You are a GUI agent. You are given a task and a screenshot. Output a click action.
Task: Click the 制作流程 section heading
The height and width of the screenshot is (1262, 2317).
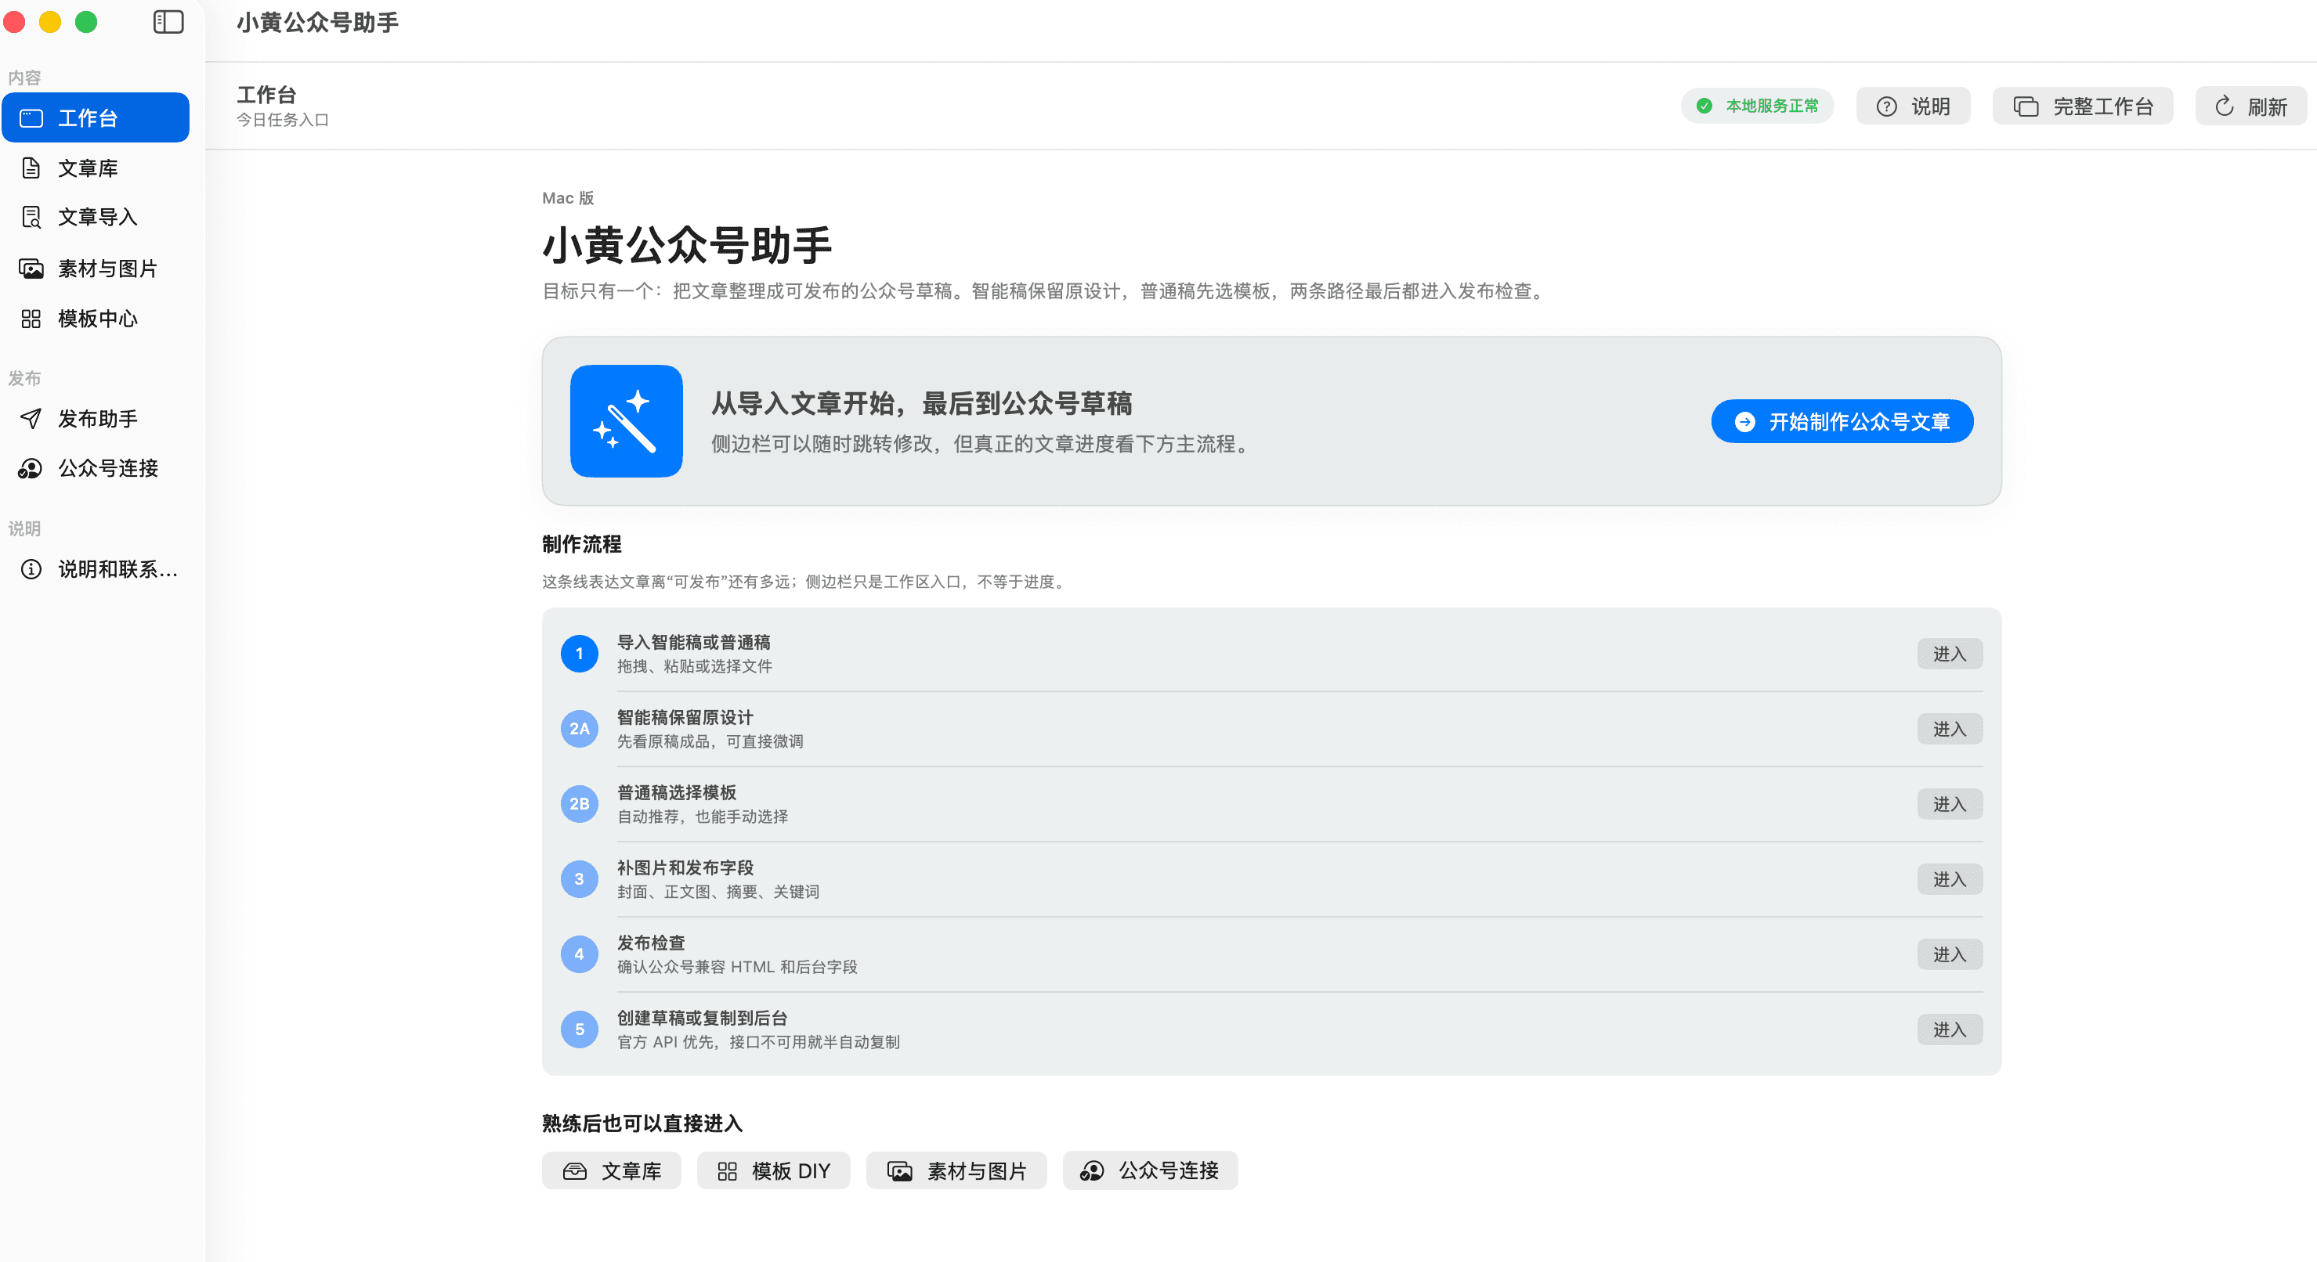[582, 544]
